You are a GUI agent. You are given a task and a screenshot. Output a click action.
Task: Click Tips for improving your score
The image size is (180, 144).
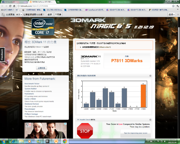coord(136,133)
